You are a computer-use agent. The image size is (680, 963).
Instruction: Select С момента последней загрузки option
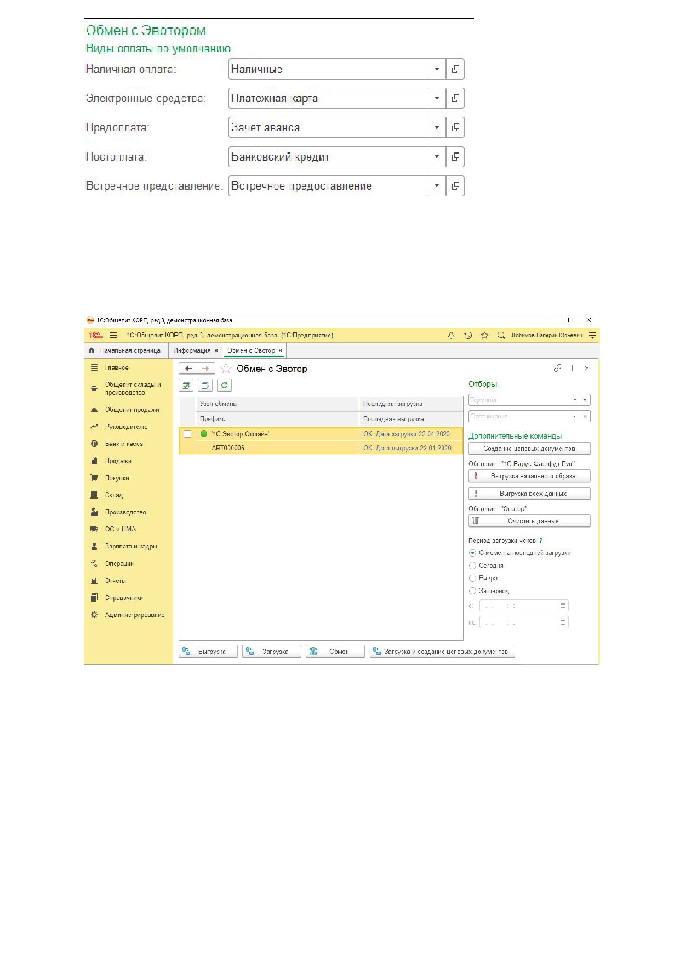pyautogui.click(x=472, y=553)
